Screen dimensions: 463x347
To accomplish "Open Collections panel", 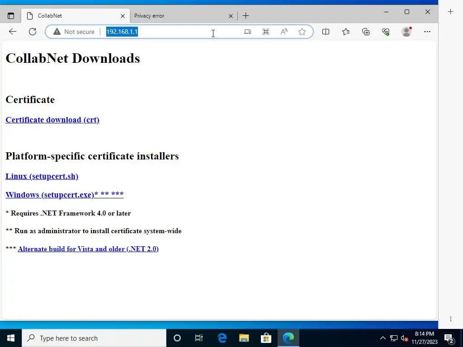I will point(366,32).
